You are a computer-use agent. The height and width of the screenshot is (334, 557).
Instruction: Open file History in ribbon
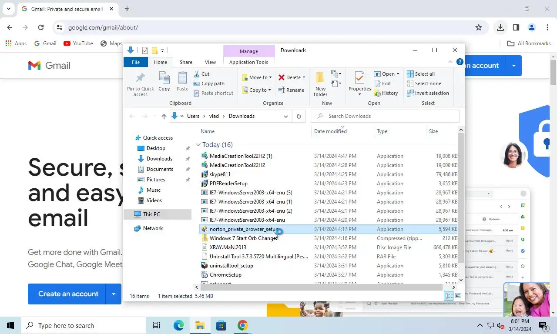click(x=386, y=93)
